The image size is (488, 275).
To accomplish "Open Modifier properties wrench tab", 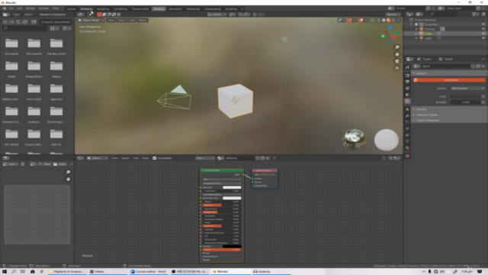I will tap(407, 115).
